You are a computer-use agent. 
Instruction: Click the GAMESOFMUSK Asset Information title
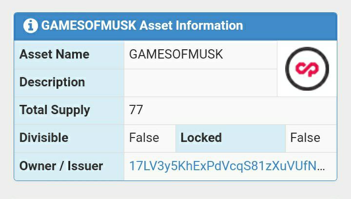(x=142, y=25)
